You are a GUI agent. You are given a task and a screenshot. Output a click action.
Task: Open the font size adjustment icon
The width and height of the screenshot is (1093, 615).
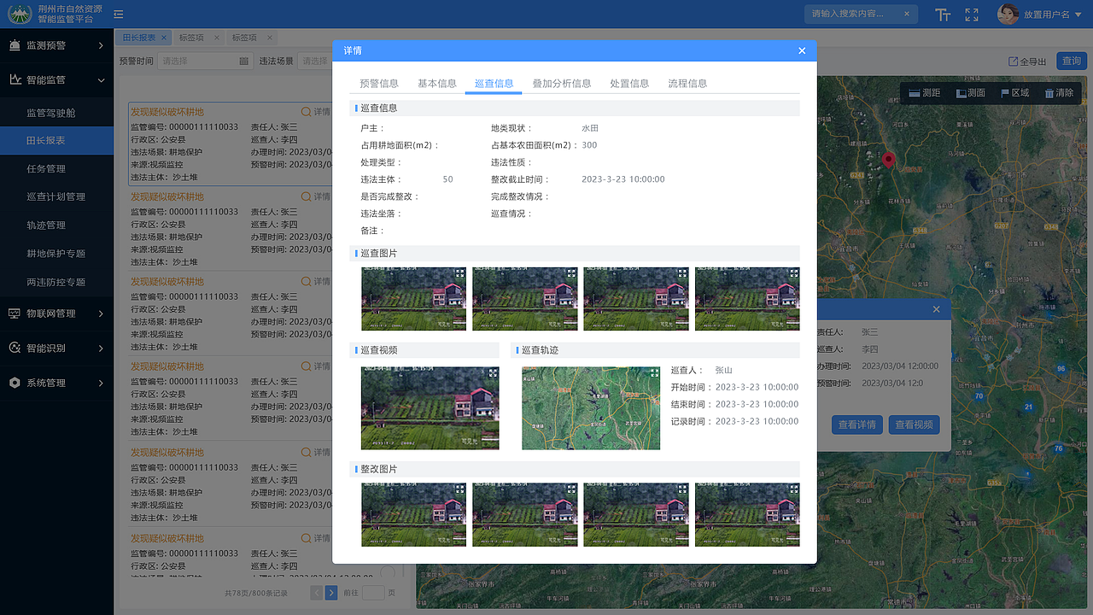[x=943, y=15]
